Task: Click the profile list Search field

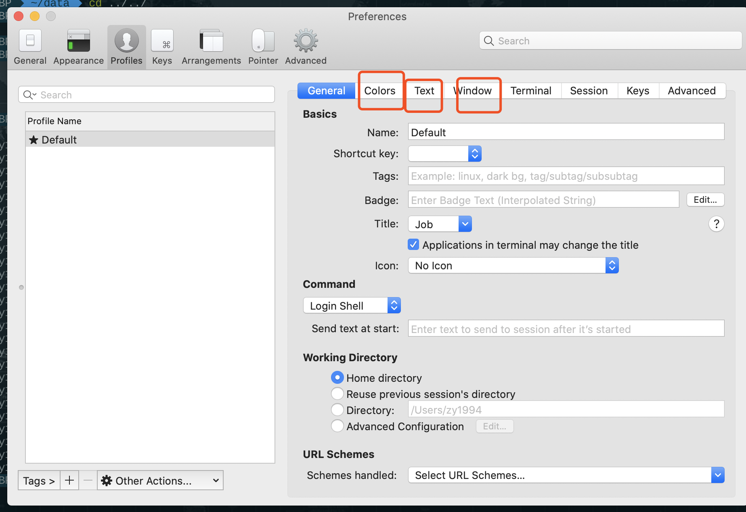Action: [x=146, y=95]
